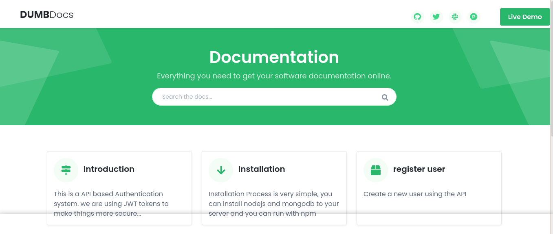553x234 pixels.
Task: Click the down arrow icon on Installation card
Action: coord(221,170)
